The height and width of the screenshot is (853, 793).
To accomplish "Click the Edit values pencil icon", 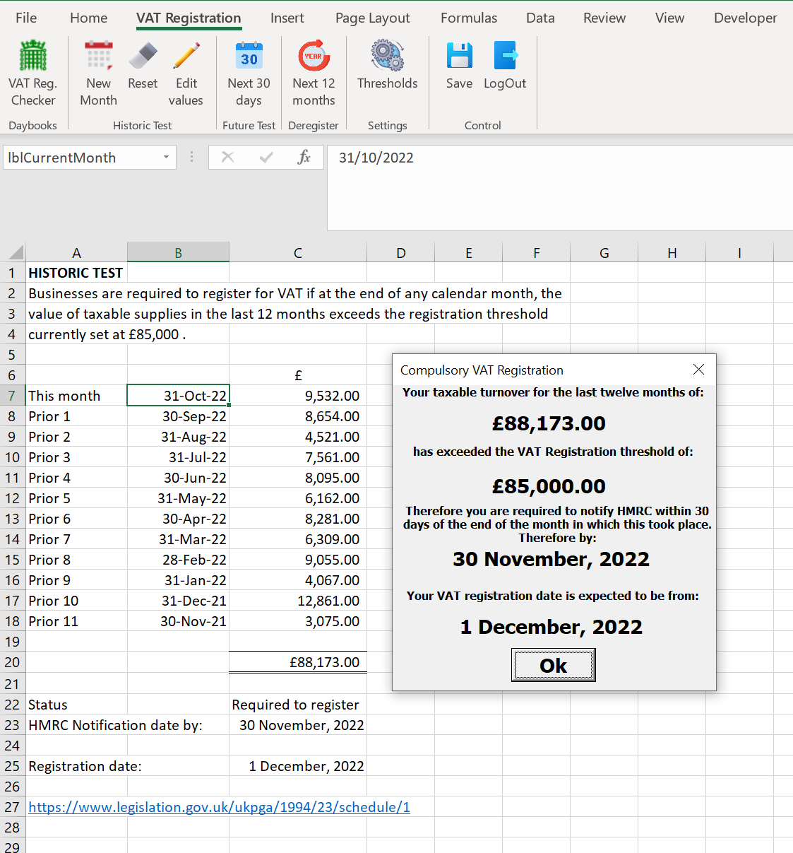I will coord(186,56).
